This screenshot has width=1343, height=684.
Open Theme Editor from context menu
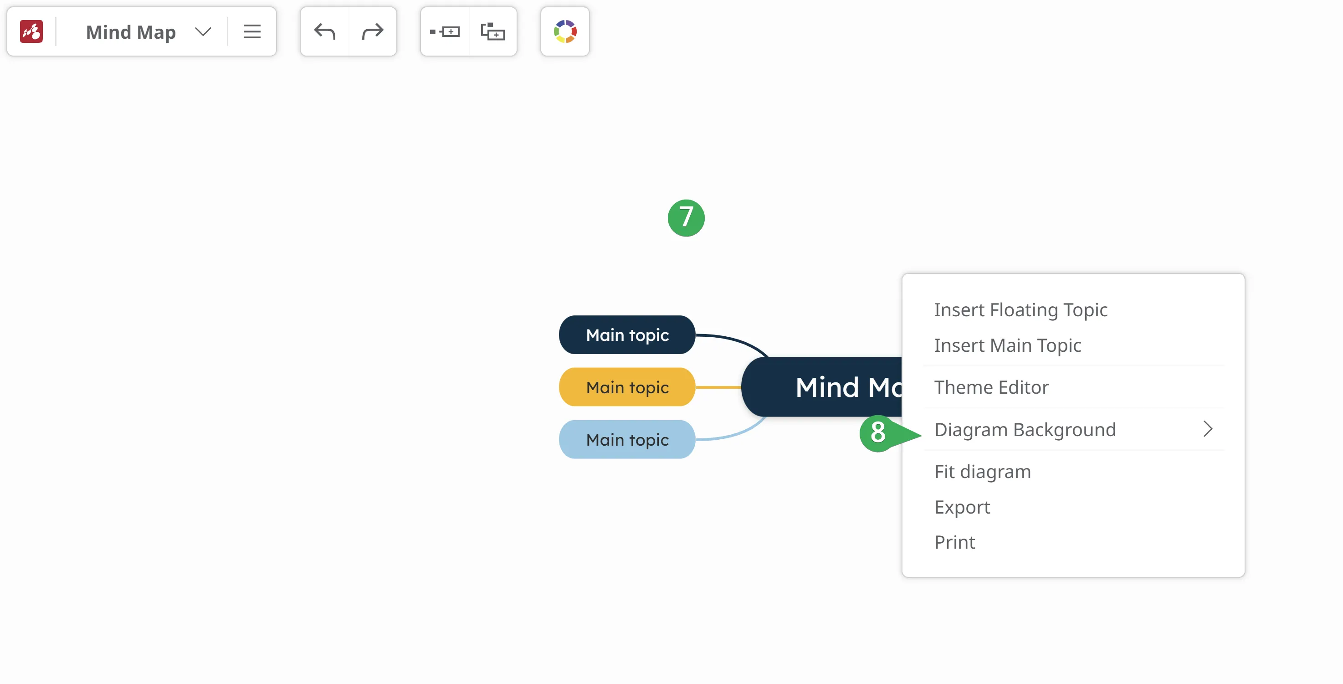click(991, 387)
